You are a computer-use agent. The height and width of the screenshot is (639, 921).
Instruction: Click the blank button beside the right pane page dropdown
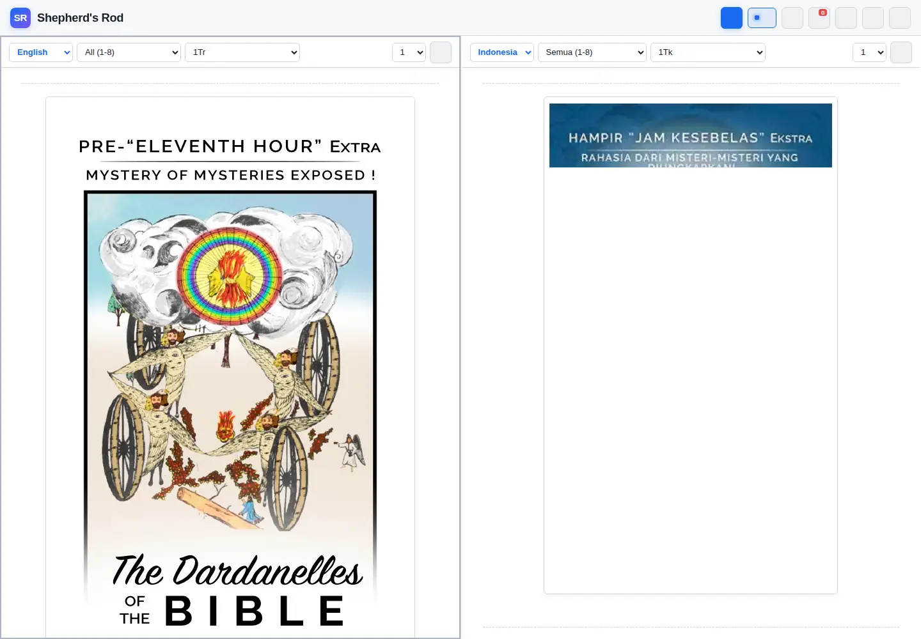click(901, 52)
